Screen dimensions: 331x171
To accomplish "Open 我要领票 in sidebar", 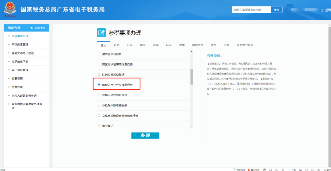I will [17, 79].
